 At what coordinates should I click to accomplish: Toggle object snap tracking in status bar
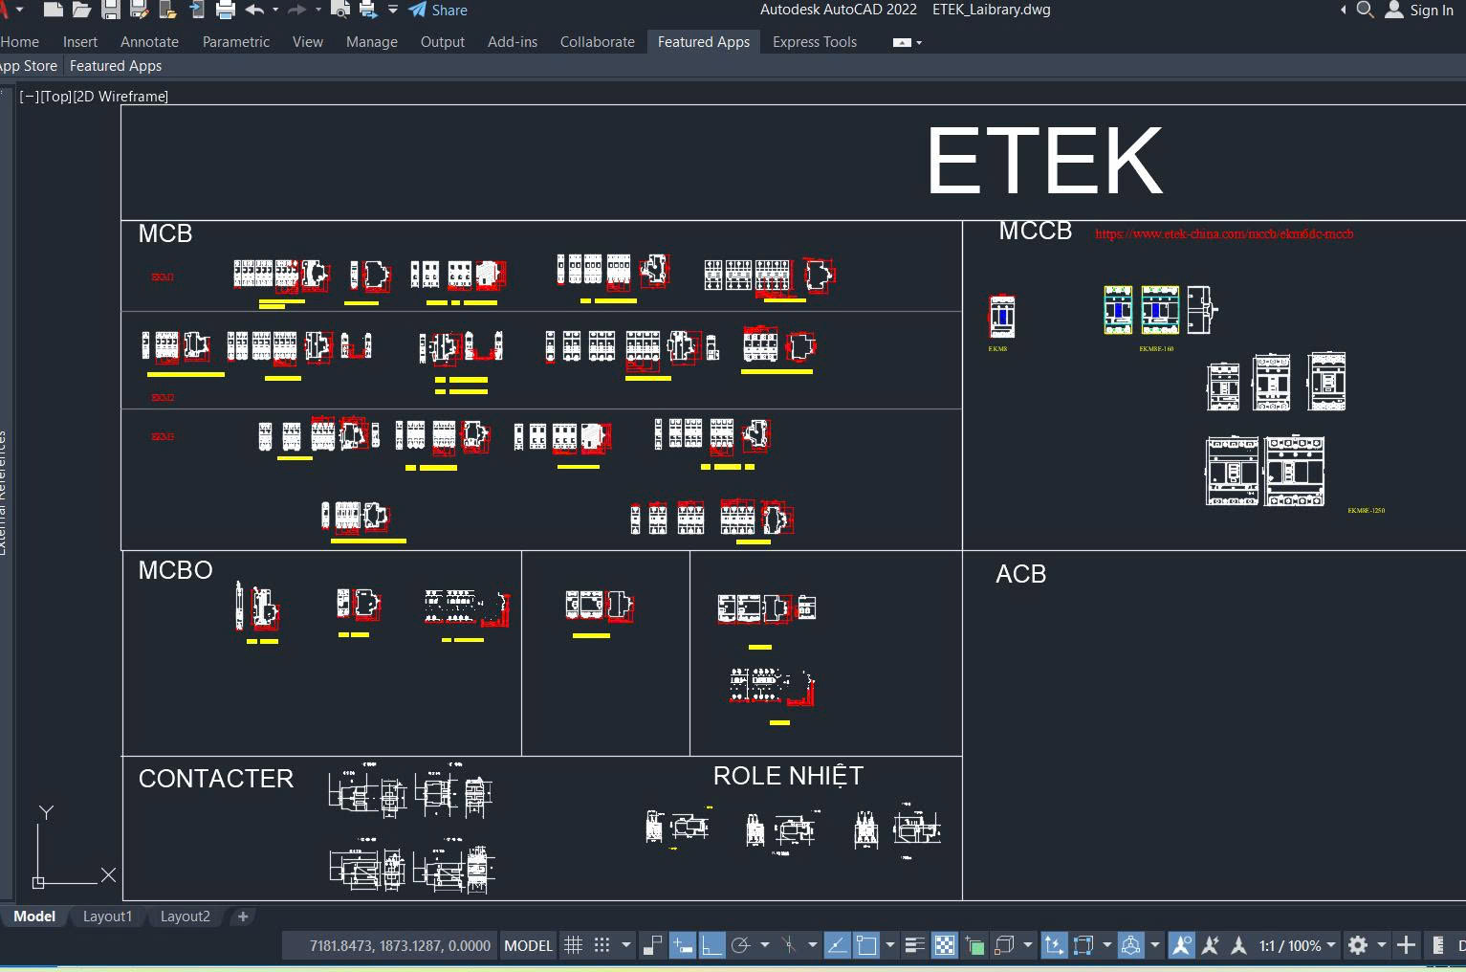(x=837, y=945)
